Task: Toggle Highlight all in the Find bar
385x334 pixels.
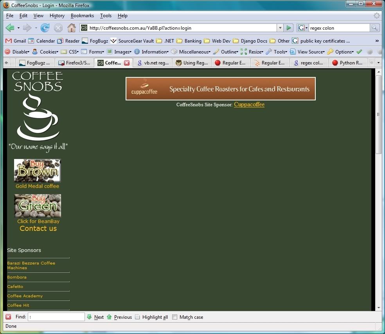Action: (x=151, y=317)
